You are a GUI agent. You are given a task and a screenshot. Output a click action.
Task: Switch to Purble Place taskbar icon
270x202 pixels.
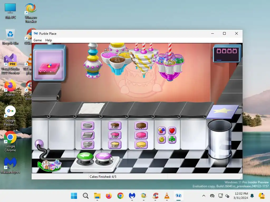tap(179, 196)
